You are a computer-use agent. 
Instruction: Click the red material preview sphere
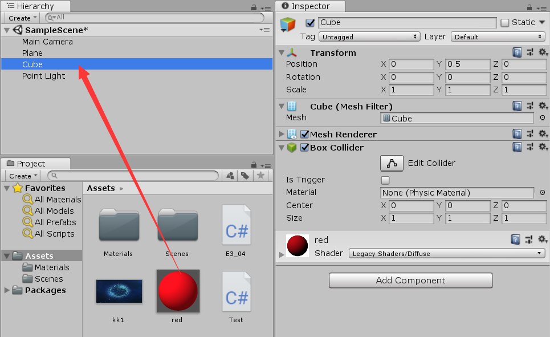177,291
